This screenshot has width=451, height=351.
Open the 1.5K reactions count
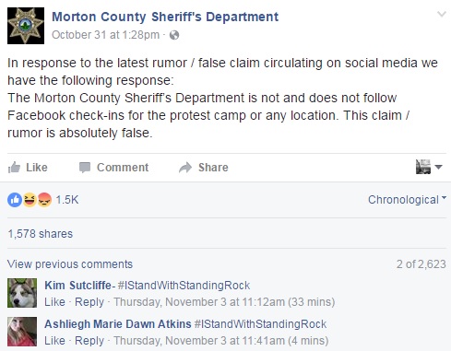[x=67, y=200]
